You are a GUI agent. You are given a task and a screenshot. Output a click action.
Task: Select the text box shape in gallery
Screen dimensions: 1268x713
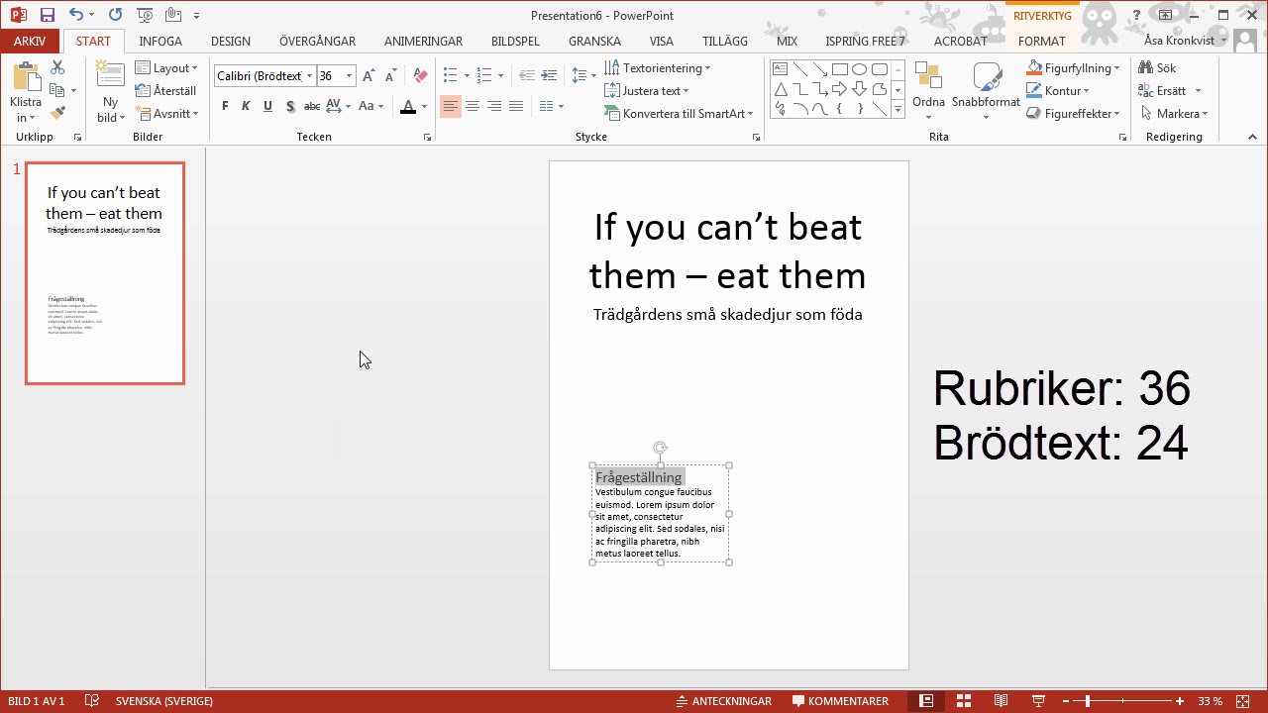[x=780, y=69]
